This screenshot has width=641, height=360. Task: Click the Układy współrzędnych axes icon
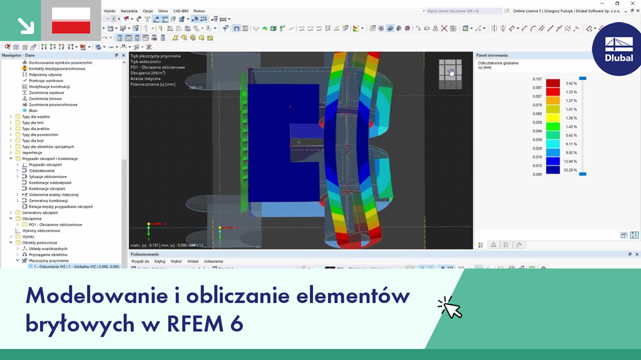(x=24, y=249)
